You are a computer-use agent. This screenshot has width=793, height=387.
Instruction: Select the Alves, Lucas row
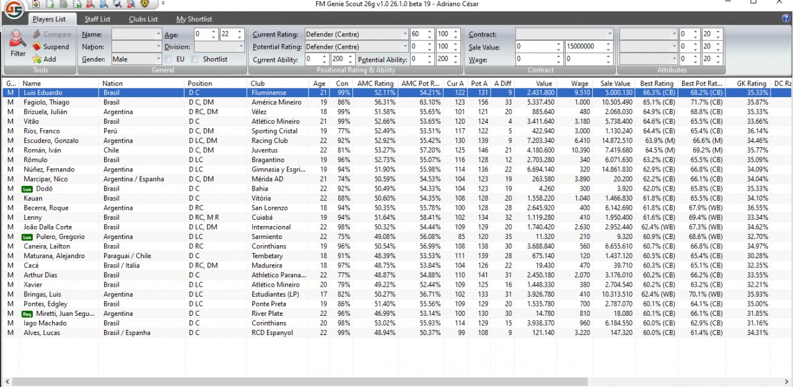[x=396, y=333]
